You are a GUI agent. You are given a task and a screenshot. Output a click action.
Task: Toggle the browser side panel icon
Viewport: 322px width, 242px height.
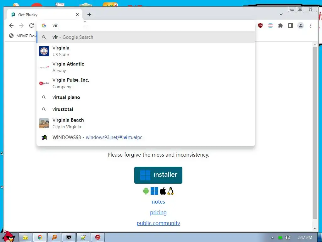click(290, 26)
